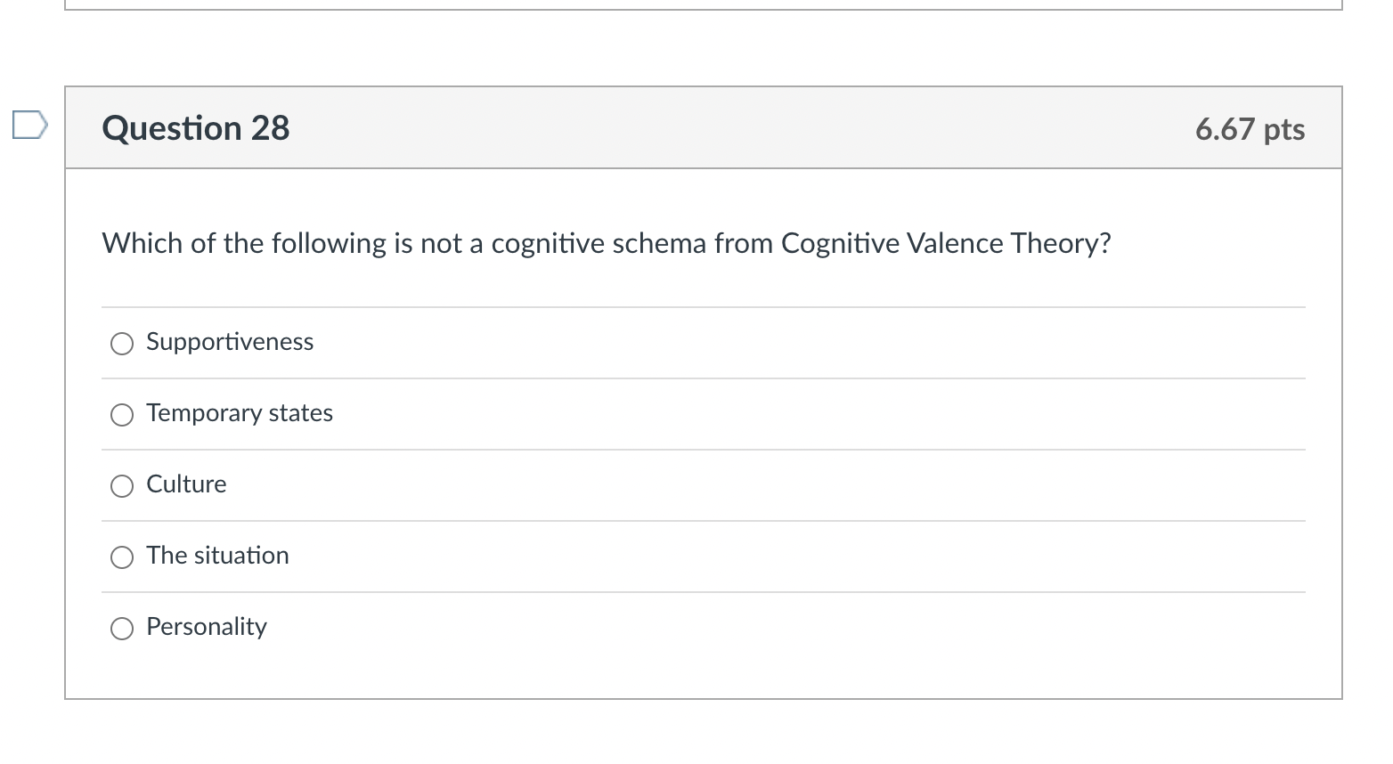Click the 6.67 pts label
The image size is (1393, 764).
pyautogui.click(x=1250, y=128)
